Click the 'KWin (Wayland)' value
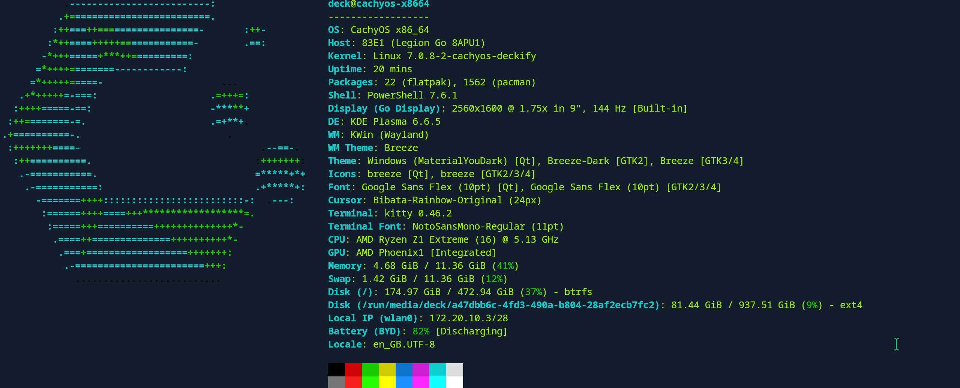 tap(390, 135)
